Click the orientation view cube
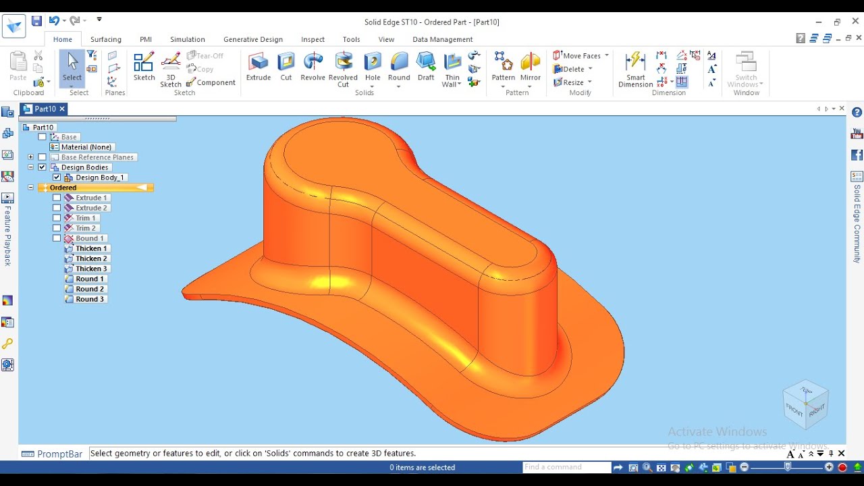864x486 pixels. click(805, 404)
